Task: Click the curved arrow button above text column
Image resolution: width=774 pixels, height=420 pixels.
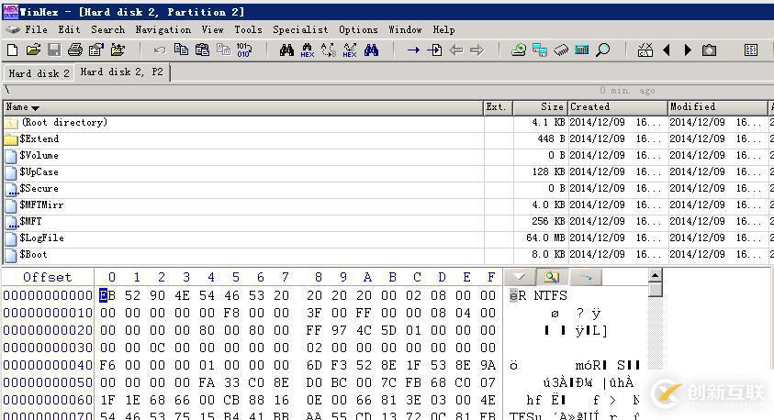Action: [x=586, y=277]
